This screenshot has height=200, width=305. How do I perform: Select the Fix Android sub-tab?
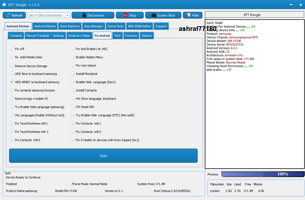pos(102,36)
